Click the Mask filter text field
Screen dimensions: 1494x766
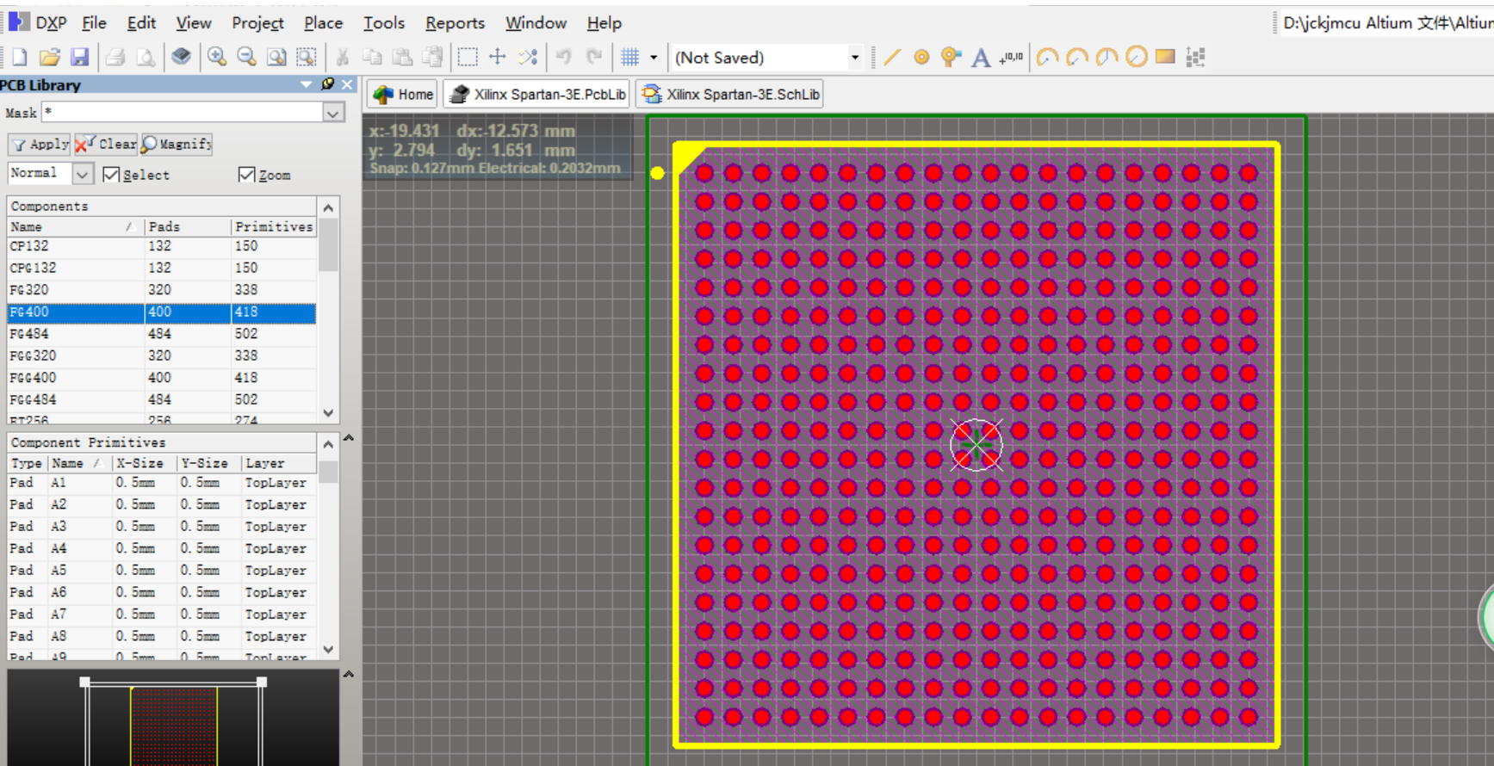click(183, 113)
